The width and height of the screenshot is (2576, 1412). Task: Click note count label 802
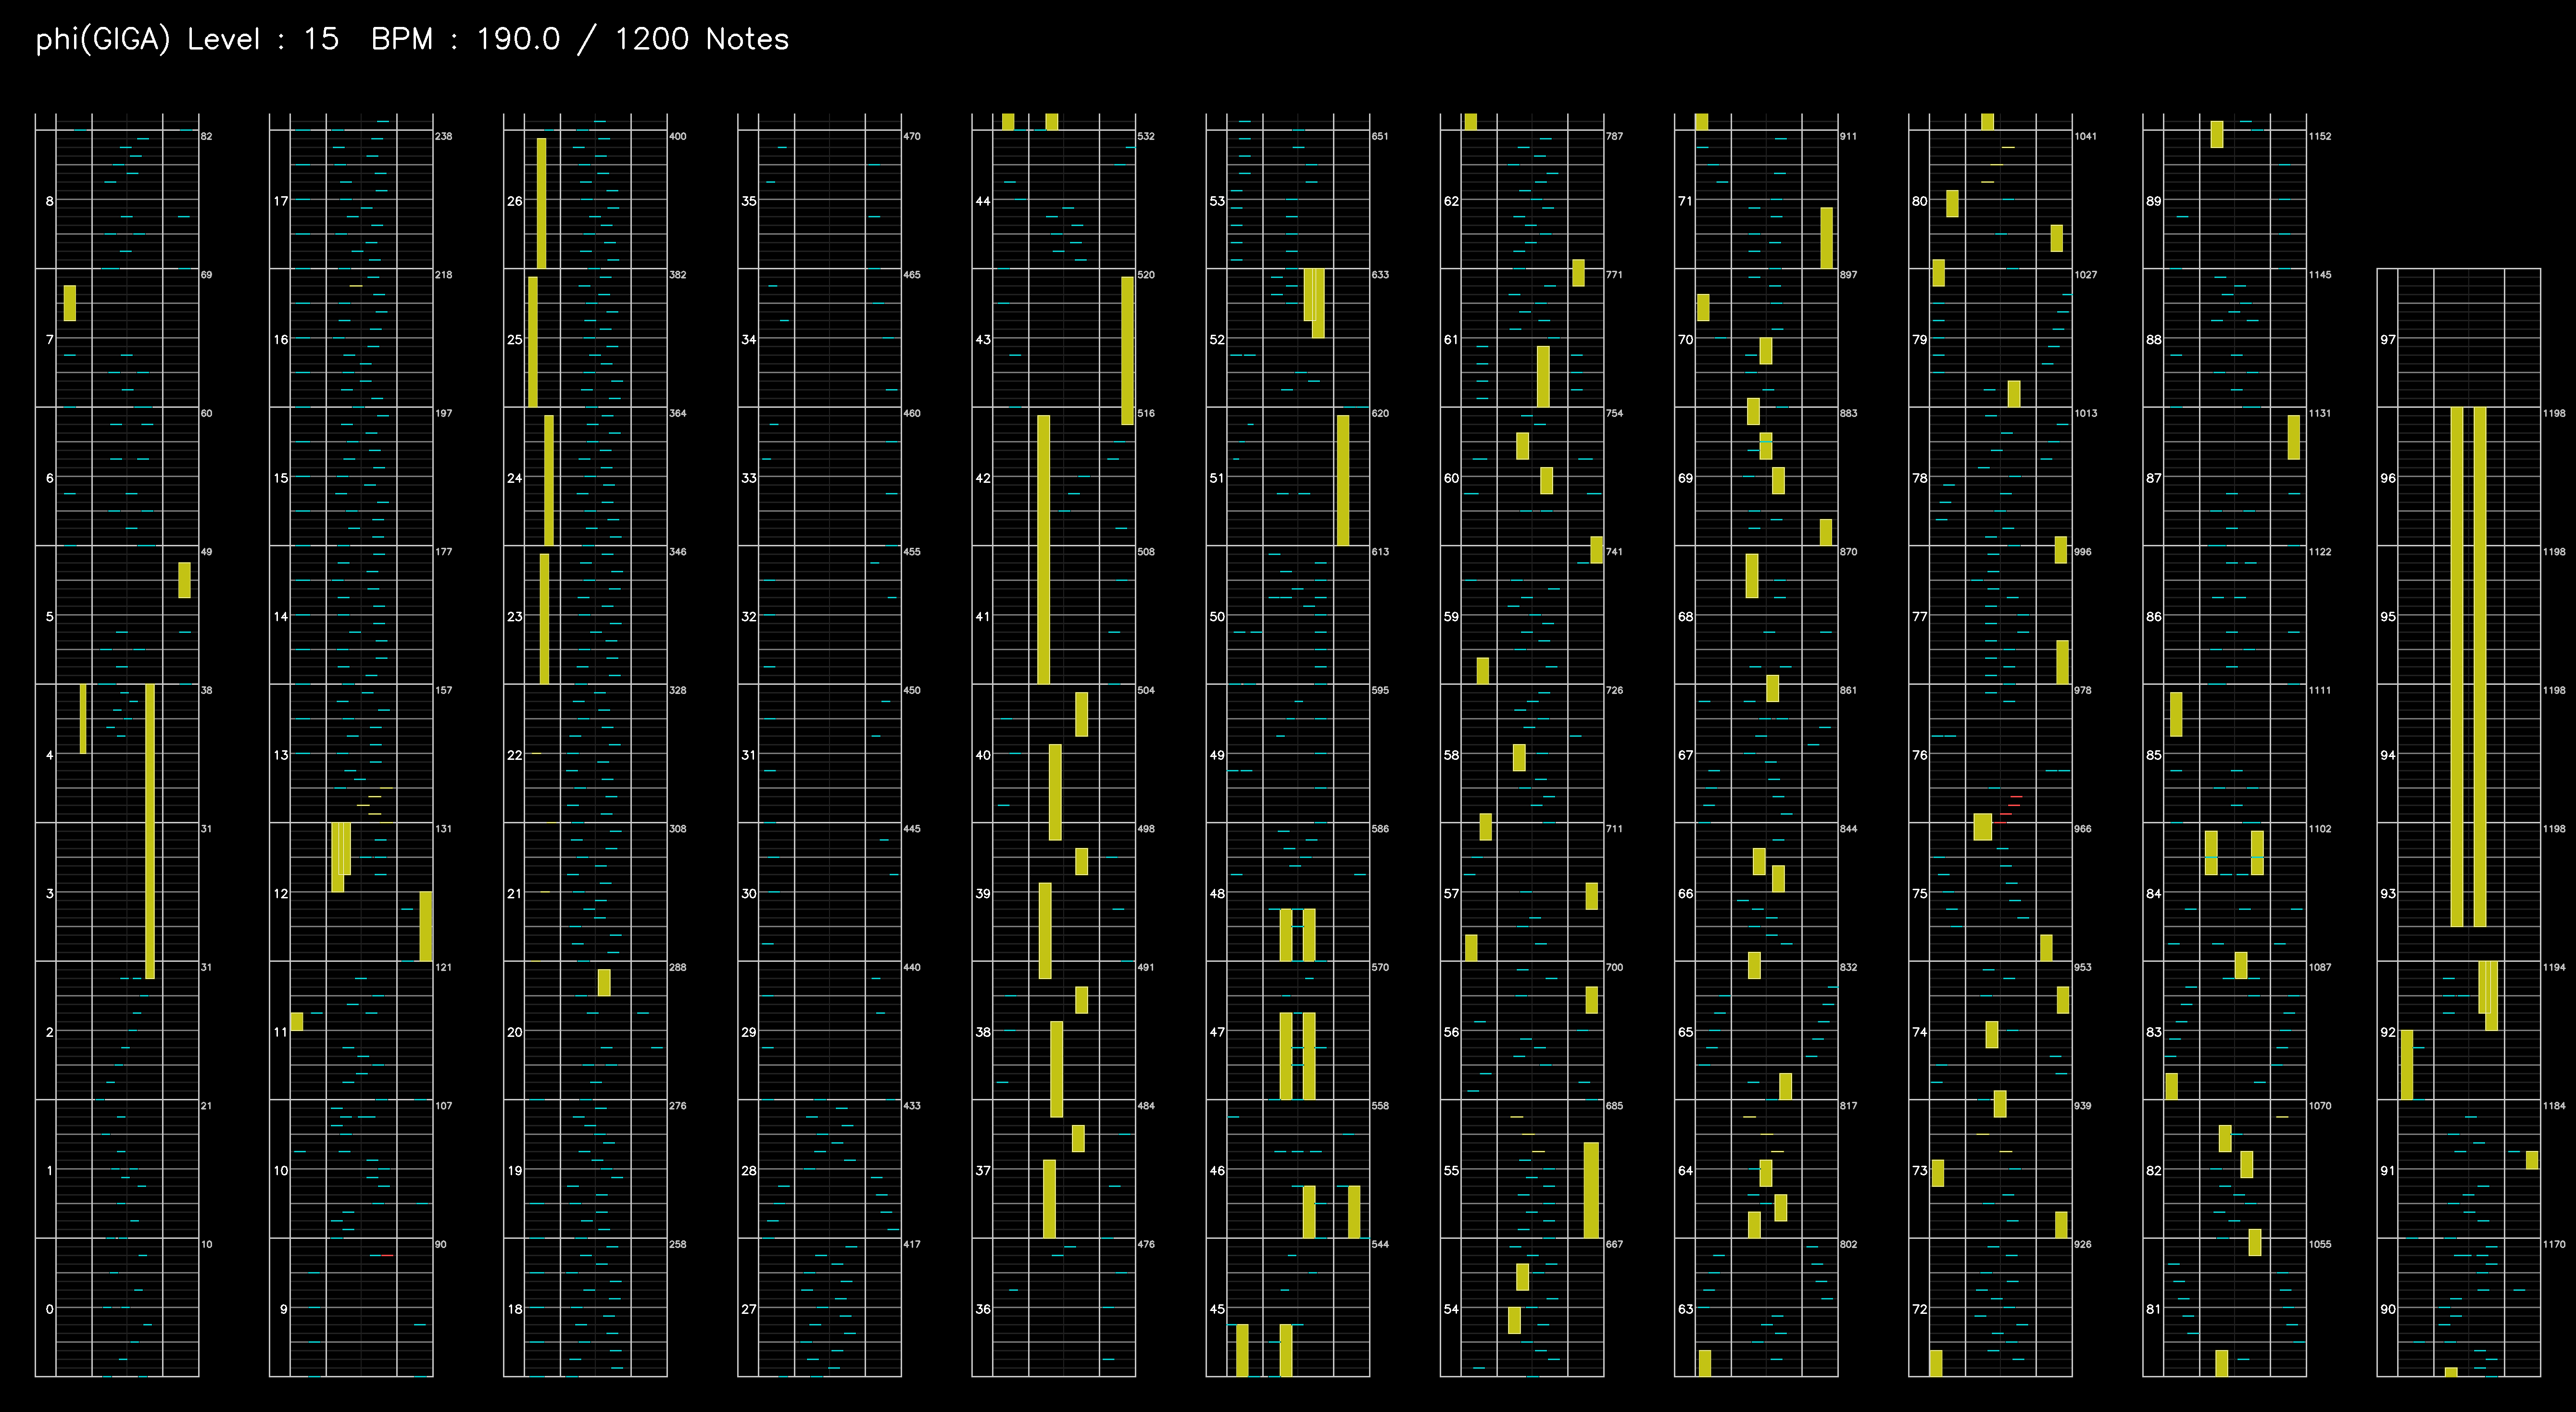[x=1848, y=1244]
